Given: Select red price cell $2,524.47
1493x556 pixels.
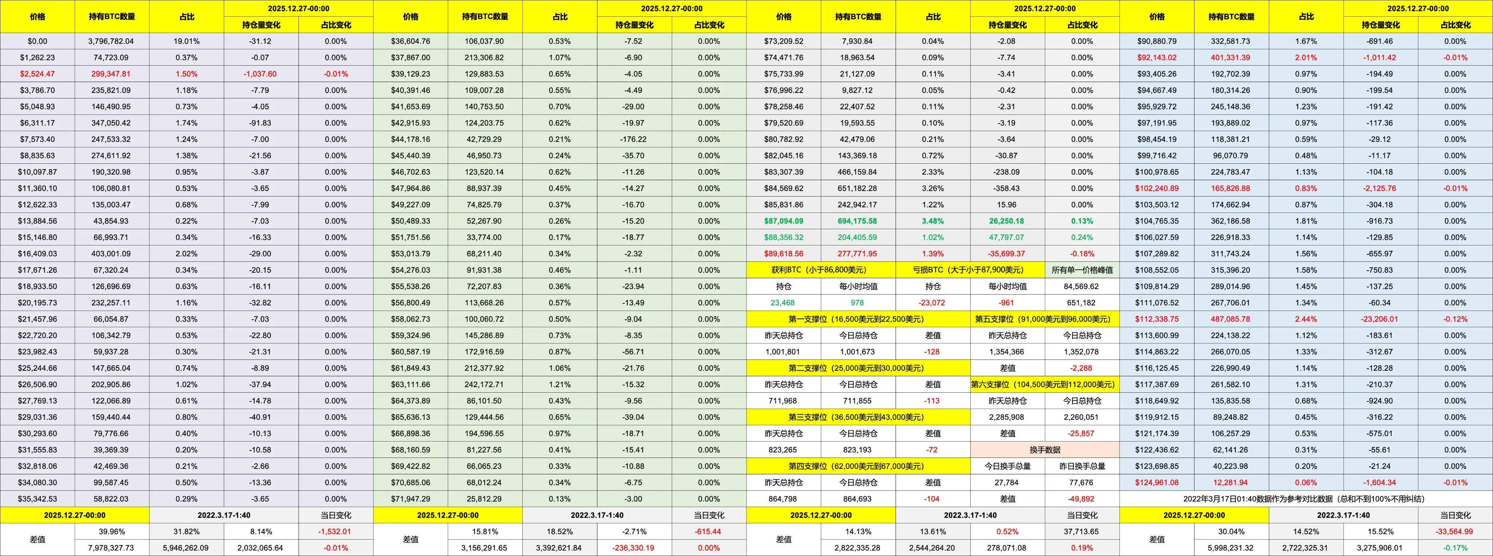Looking at the screenshot, I should 38,74.
